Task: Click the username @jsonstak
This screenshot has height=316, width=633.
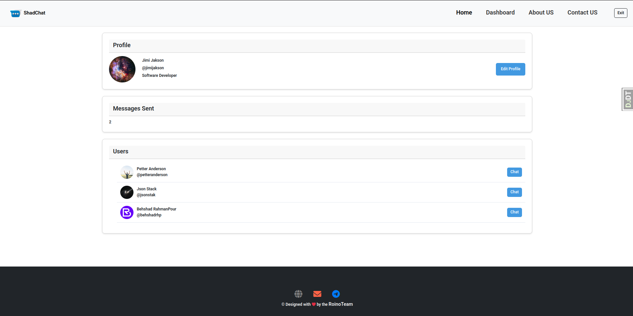Action: (146, 195)
